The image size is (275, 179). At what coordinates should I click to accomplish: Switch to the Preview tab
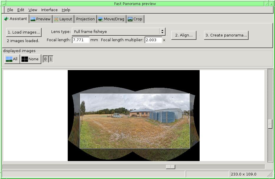coord(41,19)
